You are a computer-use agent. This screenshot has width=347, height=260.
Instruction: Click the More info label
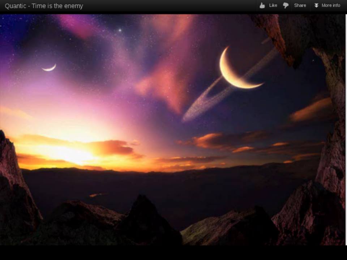click(x=331, y=5)
